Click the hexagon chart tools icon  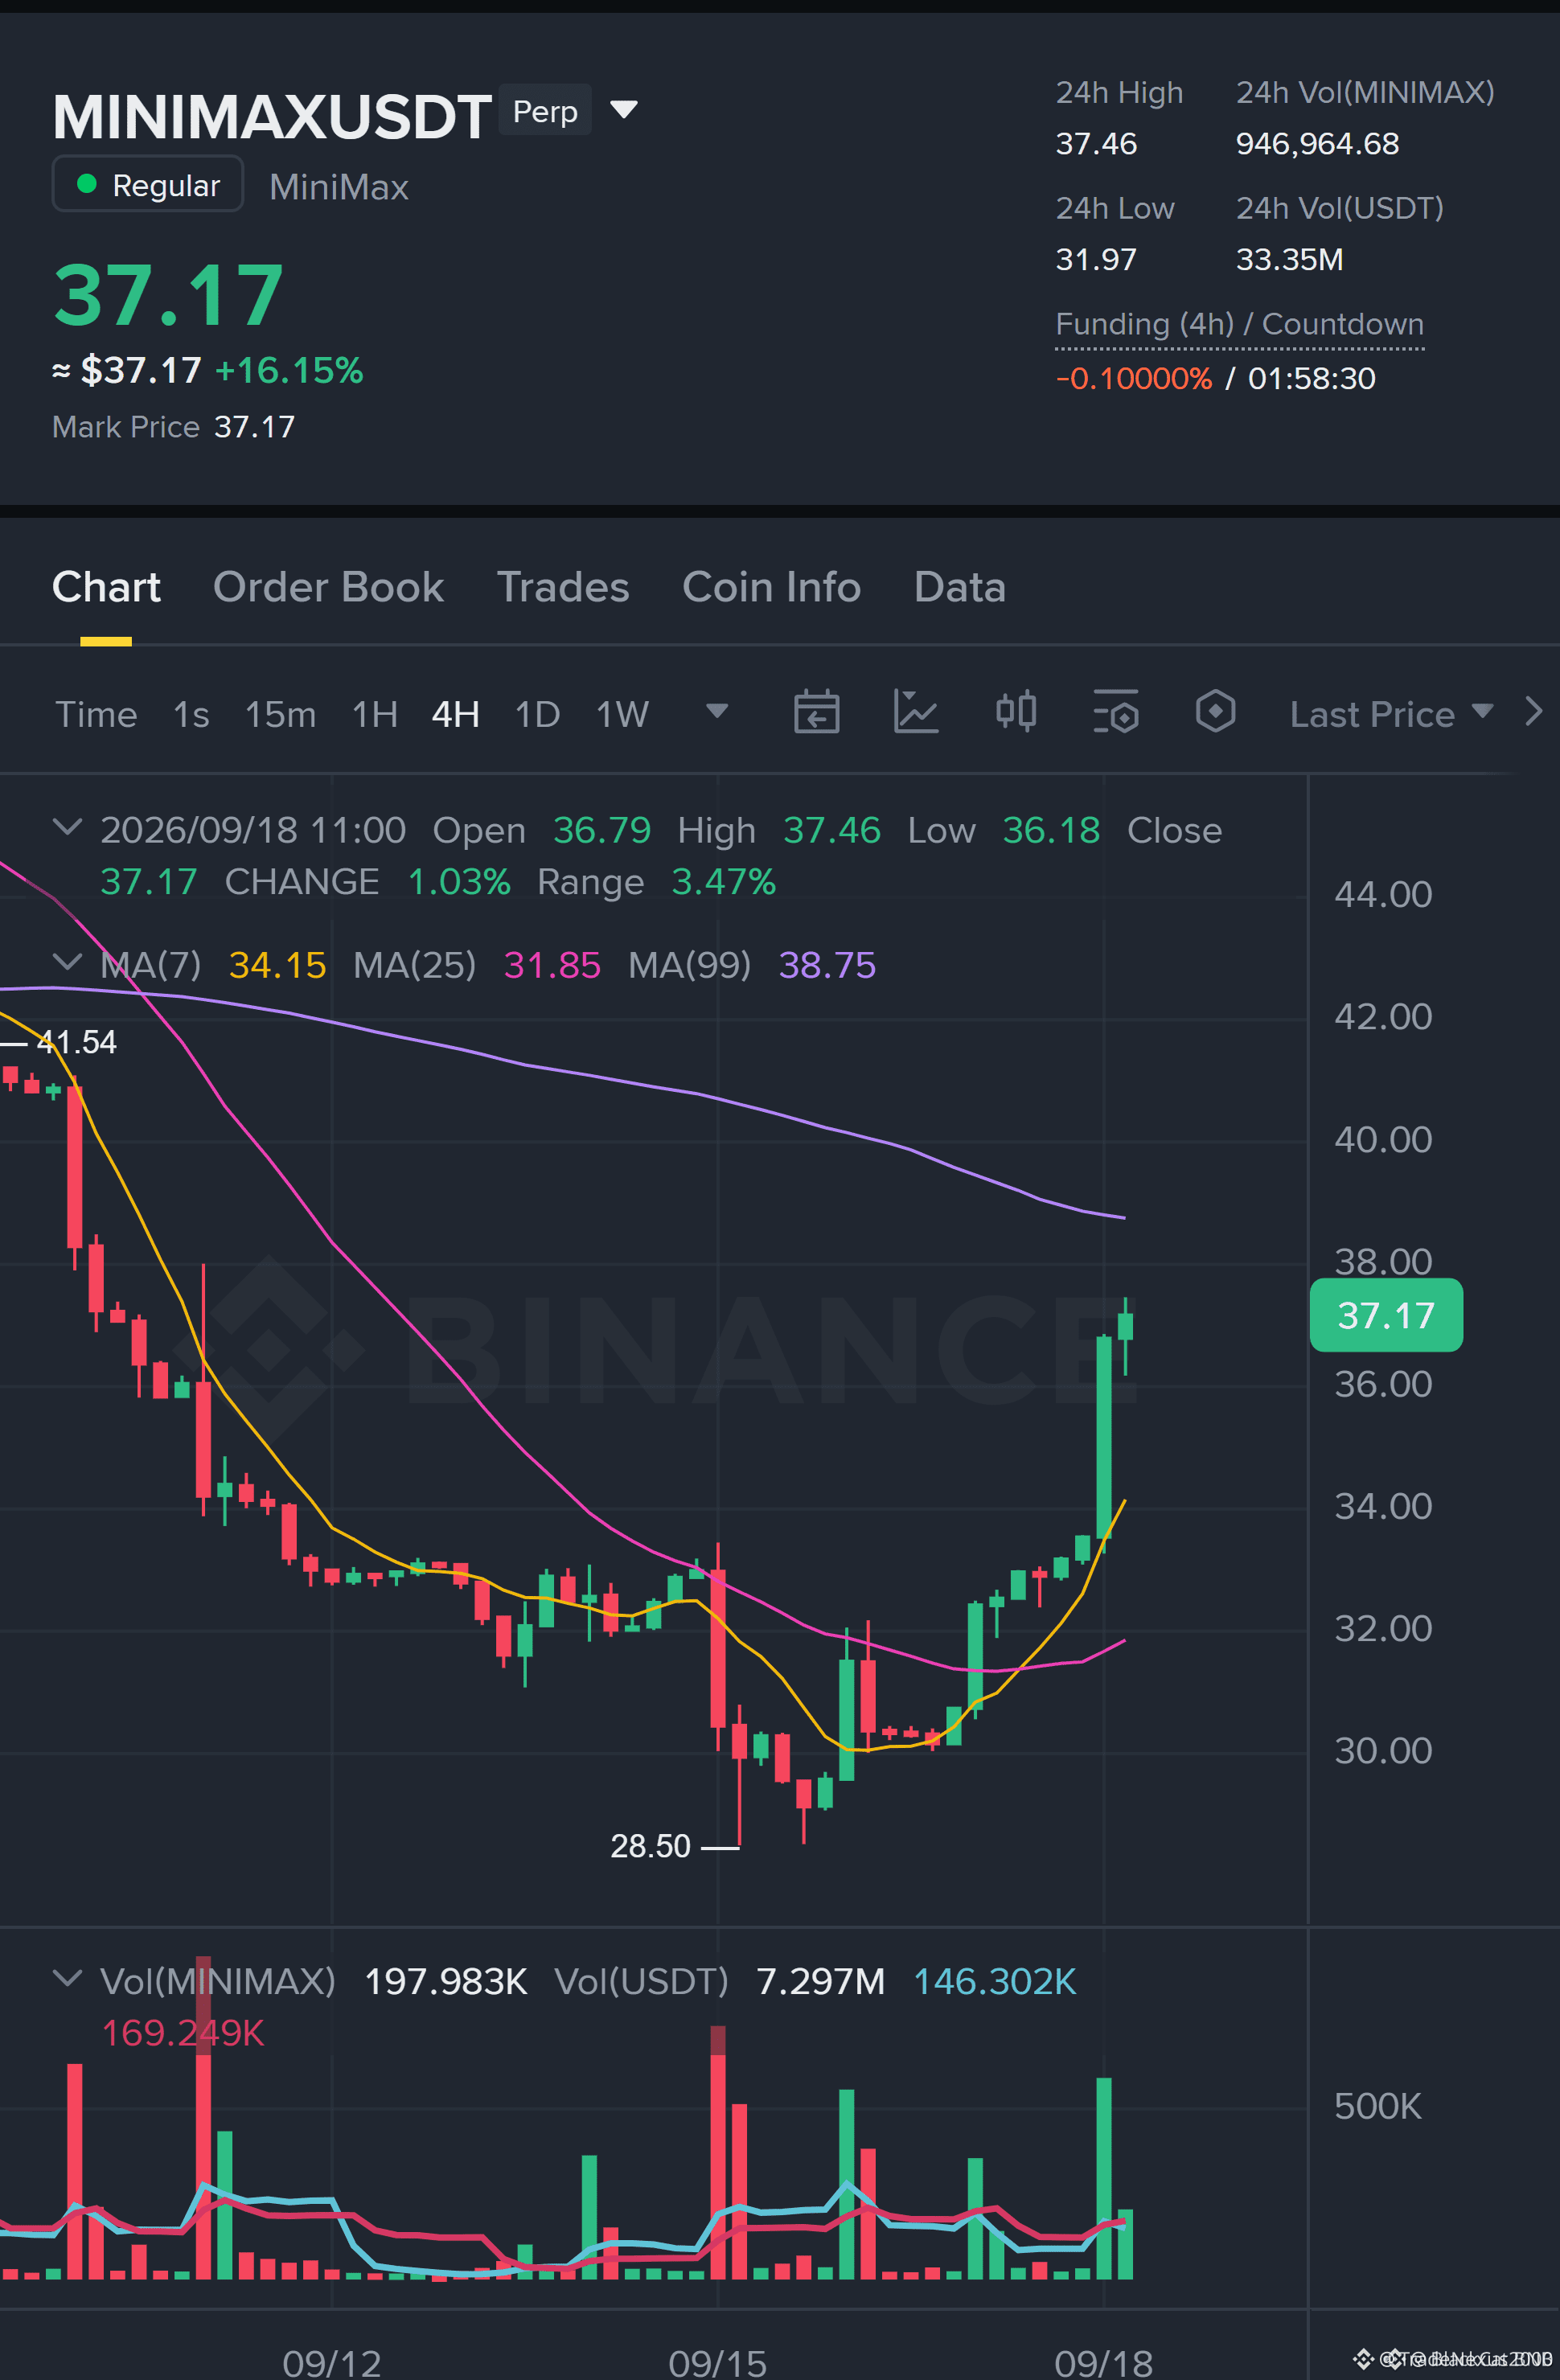pos(1215,713)
